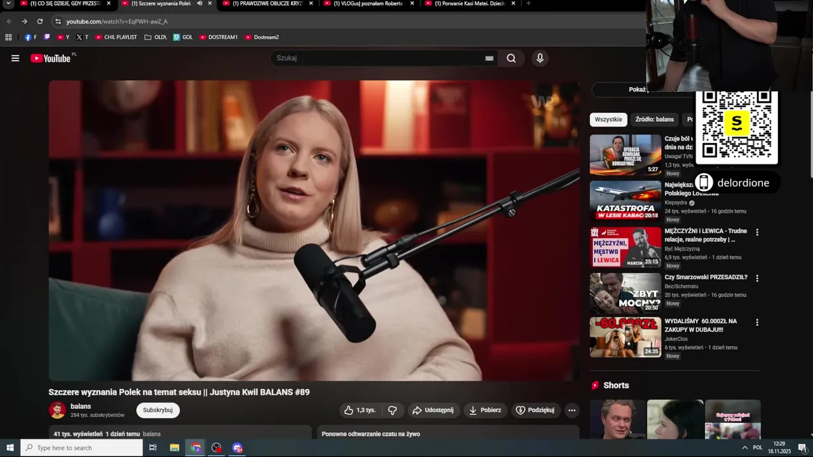
Task: Open more actions three-dot menu under video
Action: point(572,410)
